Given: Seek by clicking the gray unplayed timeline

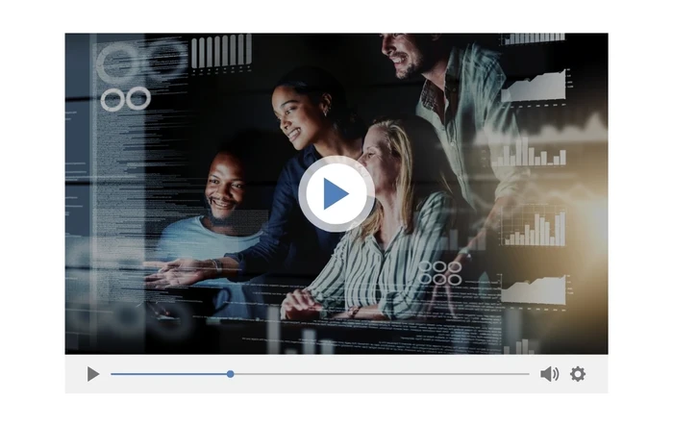Looking at the screenshot, I should (385, 374).
